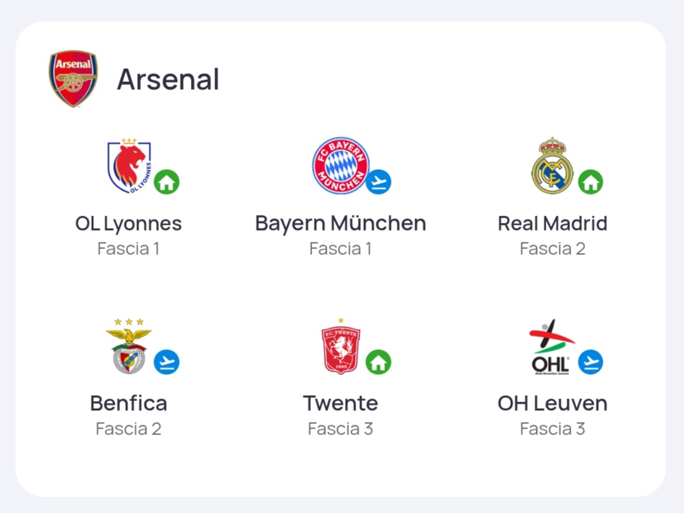Click the Bayern München club badge
684x513 pixels.
point(341,166)
